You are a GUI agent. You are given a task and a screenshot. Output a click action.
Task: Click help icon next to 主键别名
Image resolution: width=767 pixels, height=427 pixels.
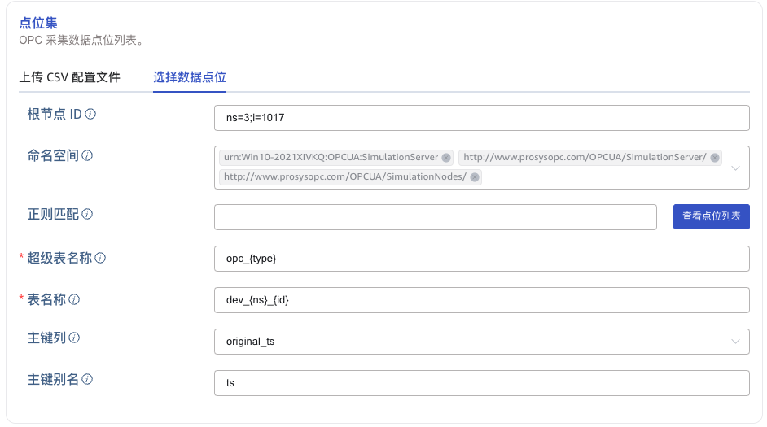pyautogui.click(x=87, y=380)
